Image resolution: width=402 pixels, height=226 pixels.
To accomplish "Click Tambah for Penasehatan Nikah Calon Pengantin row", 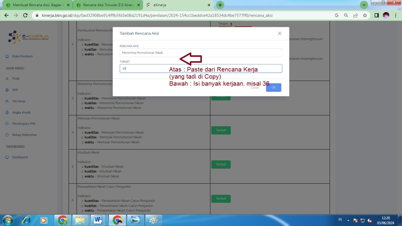I will click(x=221, y=199).
